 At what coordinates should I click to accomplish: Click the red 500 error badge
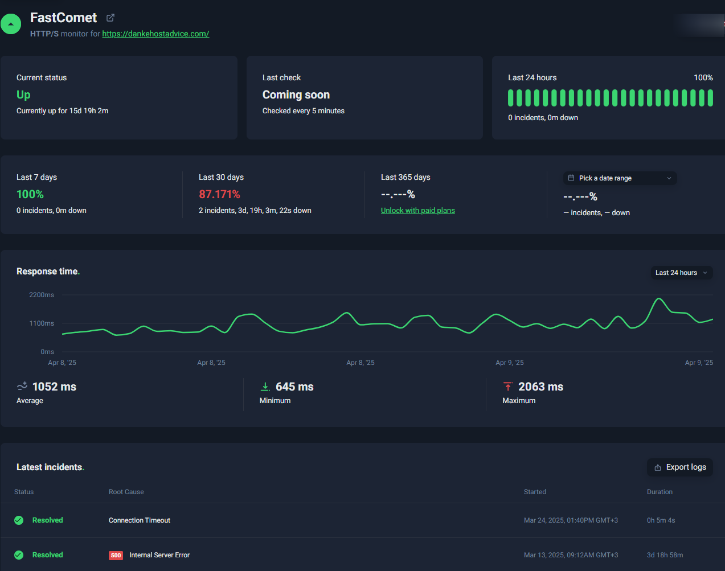point(116,555)
